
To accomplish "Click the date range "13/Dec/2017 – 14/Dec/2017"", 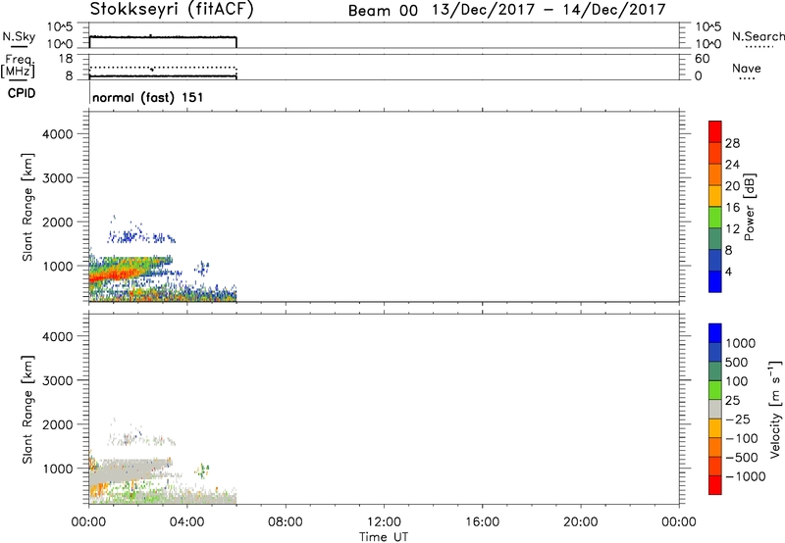I will click(549, 10).
